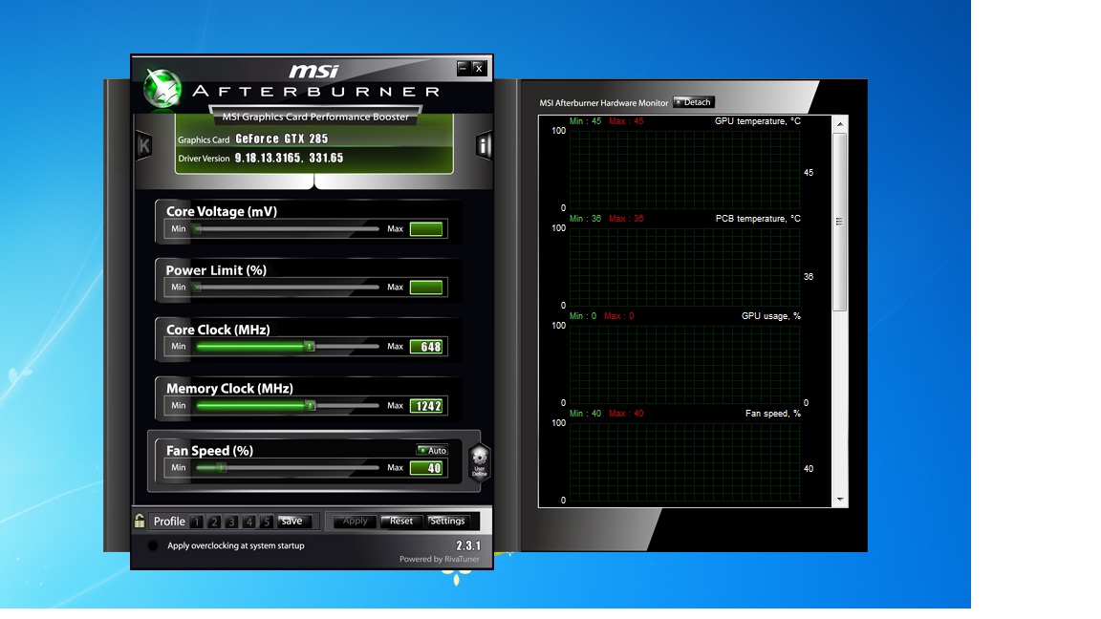The width and height of the screenshot is (1101, 619).
Task: Open the information i side button
Action: (484, 145)
